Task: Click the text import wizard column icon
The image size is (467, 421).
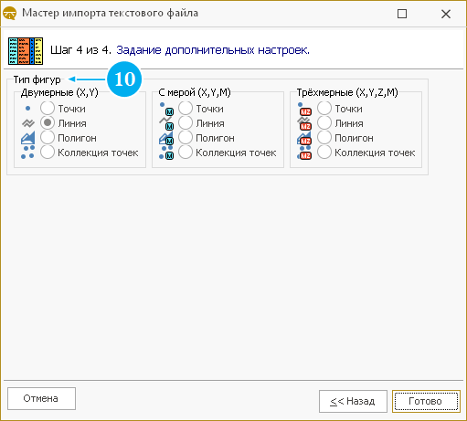Action: coord(26,51)
